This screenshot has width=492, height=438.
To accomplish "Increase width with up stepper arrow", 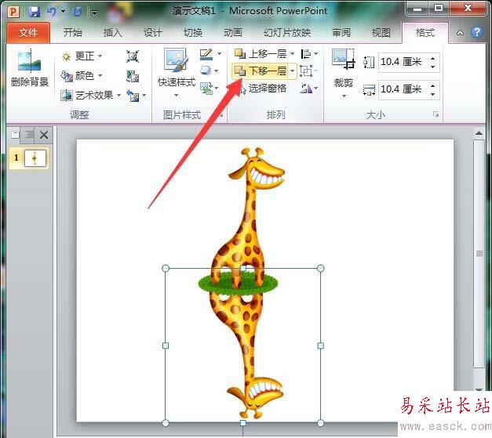I will (433, 86).
